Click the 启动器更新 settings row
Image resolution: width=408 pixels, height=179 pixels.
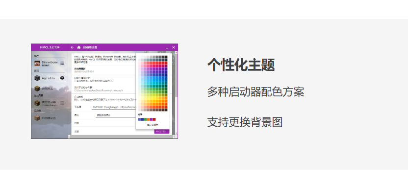pyautogui.click(x=103, y=70)
